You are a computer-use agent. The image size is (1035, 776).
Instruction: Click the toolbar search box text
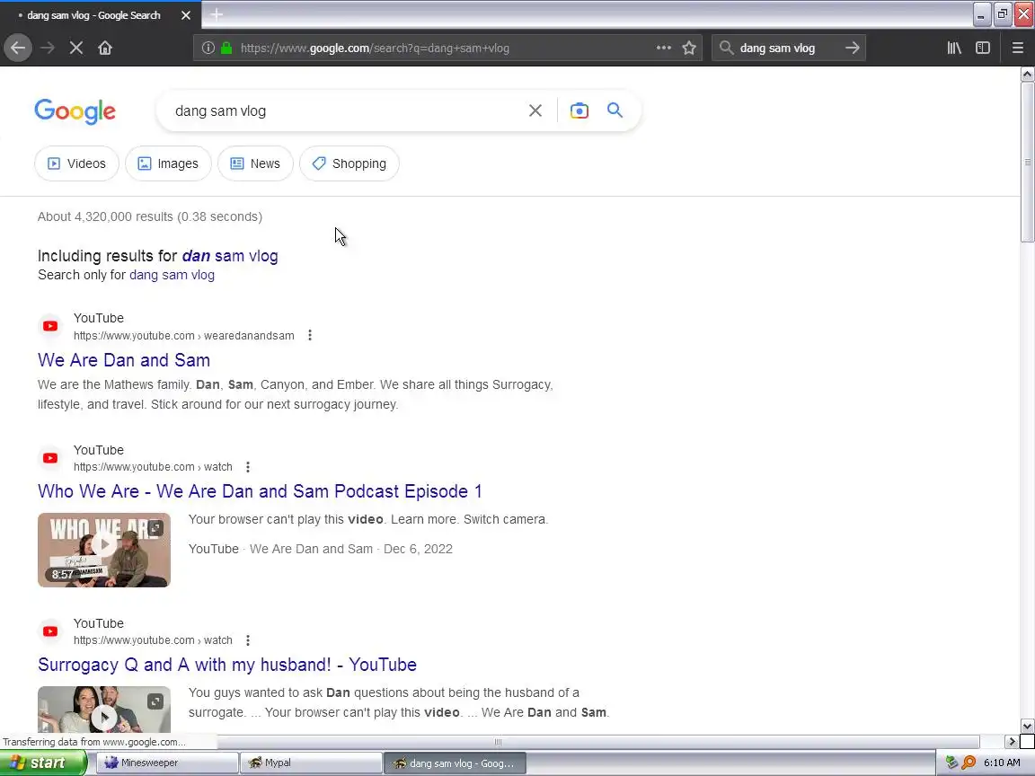(777, 48)
